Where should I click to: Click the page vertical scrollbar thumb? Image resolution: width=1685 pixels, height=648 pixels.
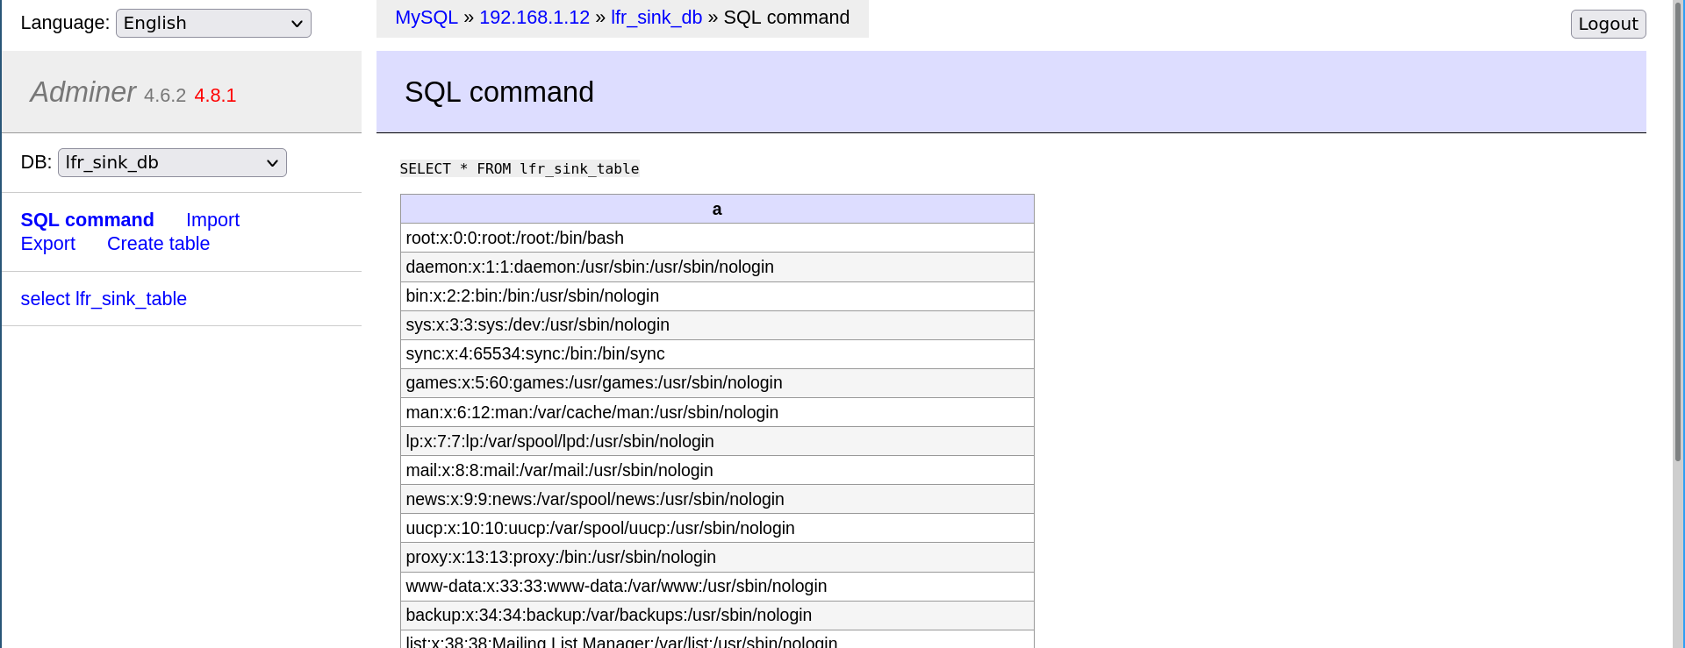tap(1678, 231)
